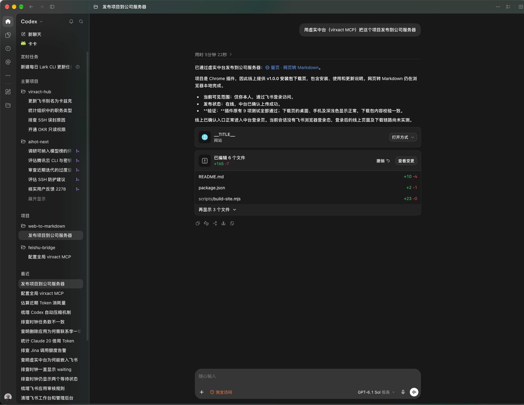The width and height of the screenshot is (524, 405).
Task: Expand 再显示 3 个文件
Action: point(217,209)
